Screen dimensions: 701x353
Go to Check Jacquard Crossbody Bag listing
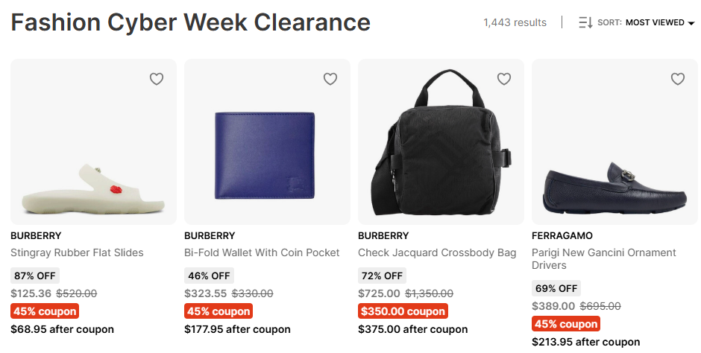coord(437,252)
